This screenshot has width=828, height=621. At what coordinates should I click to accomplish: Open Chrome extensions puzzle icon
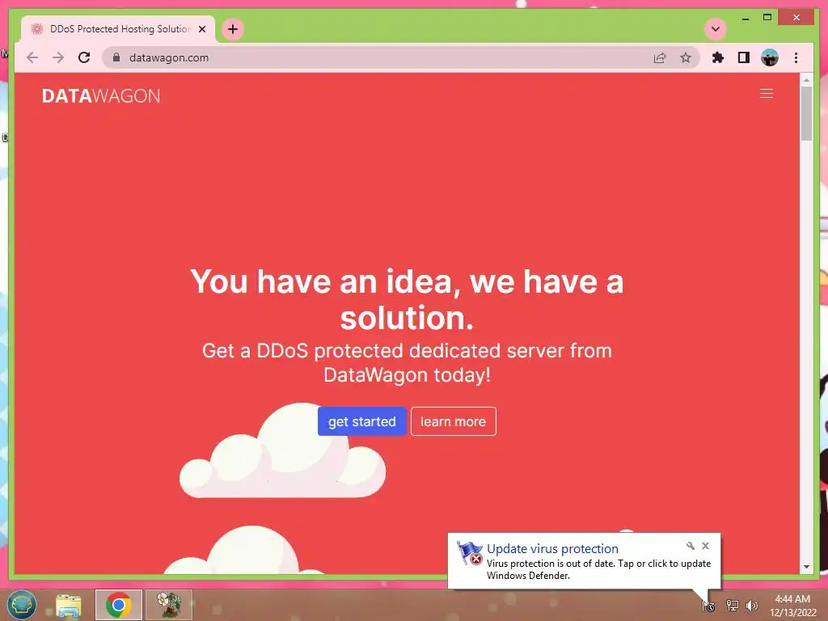point(718,57)
